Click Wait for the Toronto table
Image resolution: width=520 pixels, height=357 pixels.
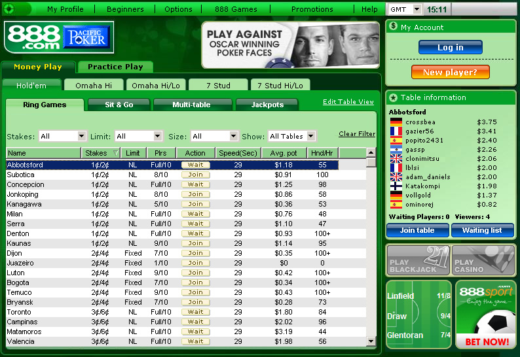tap(196, 312)
